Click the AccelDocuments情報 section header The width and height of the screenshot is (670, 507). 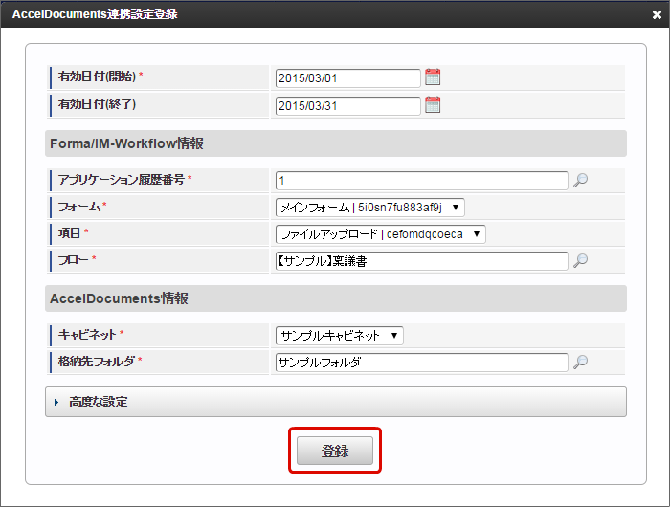coord(336,298)
